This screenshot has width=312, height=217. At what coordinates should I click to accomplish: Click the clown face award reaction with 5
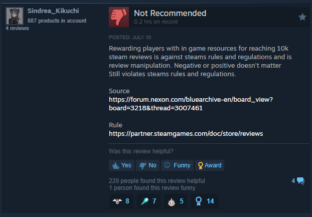click(x=176, y=201)
